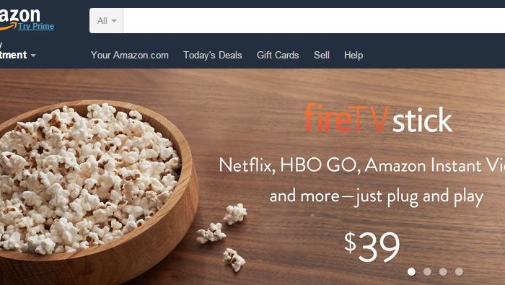Switch to the second carousel slide dot
The width and height of the screenshot is (505, 285).
pyautogui.click(x=427, y=272)
